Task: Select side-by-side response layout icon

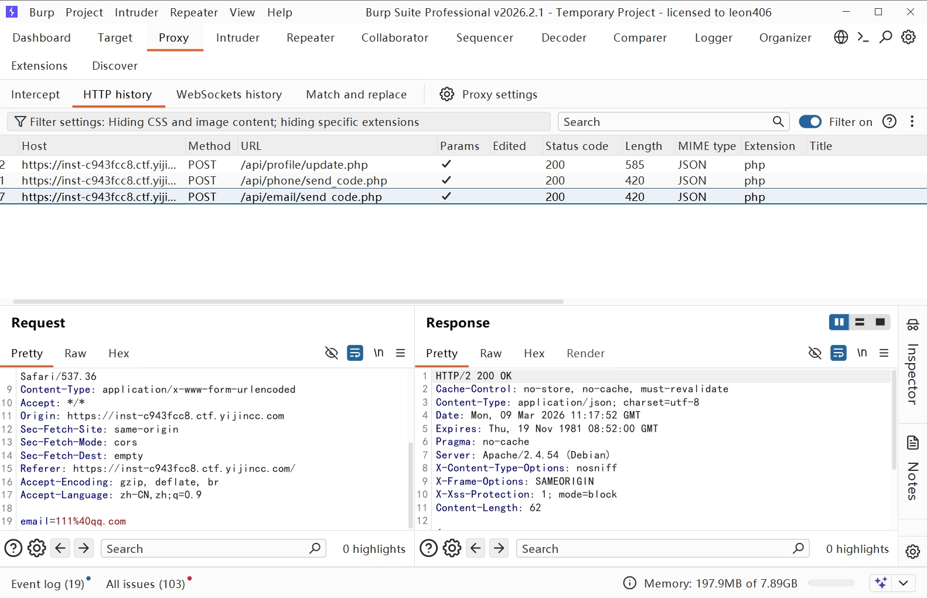Action: [839, 322]
